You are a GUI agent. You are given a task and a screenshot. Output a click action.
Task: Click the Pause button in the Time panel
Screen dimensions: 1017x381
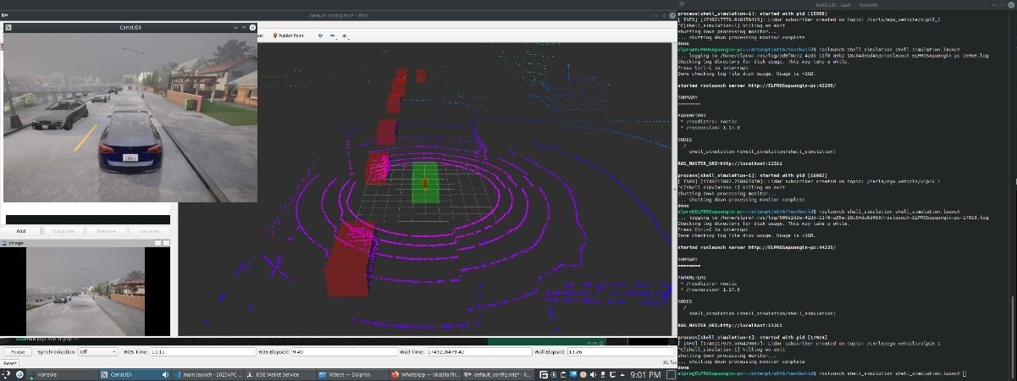click(x=19, y=351)
